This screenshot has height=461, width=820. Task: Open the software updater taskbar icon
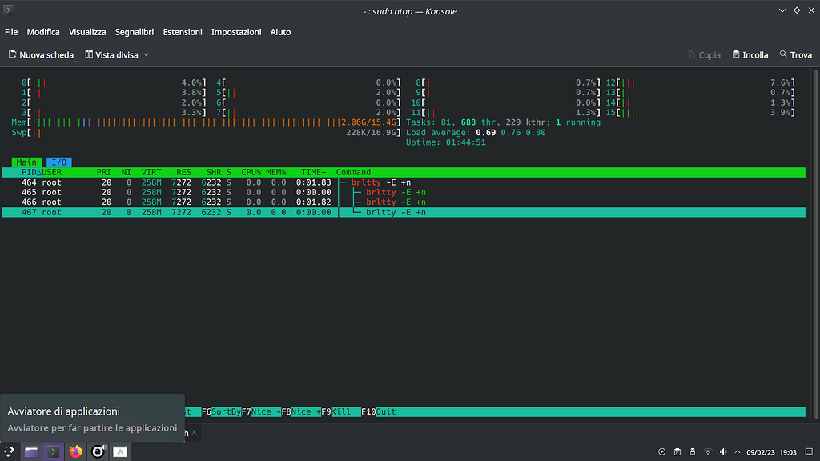[x=98, y=451]
